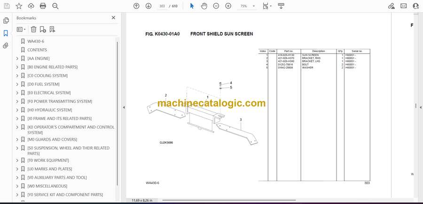This screenshot has height=204, width=423.
Task: Expand [E0 ELECTRICAL SYSTEM] bookmark
Action: (x=17, y=93)
